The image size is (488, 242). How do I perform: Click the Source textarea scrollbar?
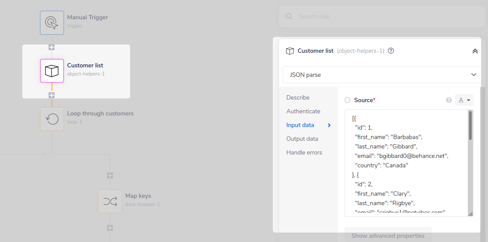470,126
